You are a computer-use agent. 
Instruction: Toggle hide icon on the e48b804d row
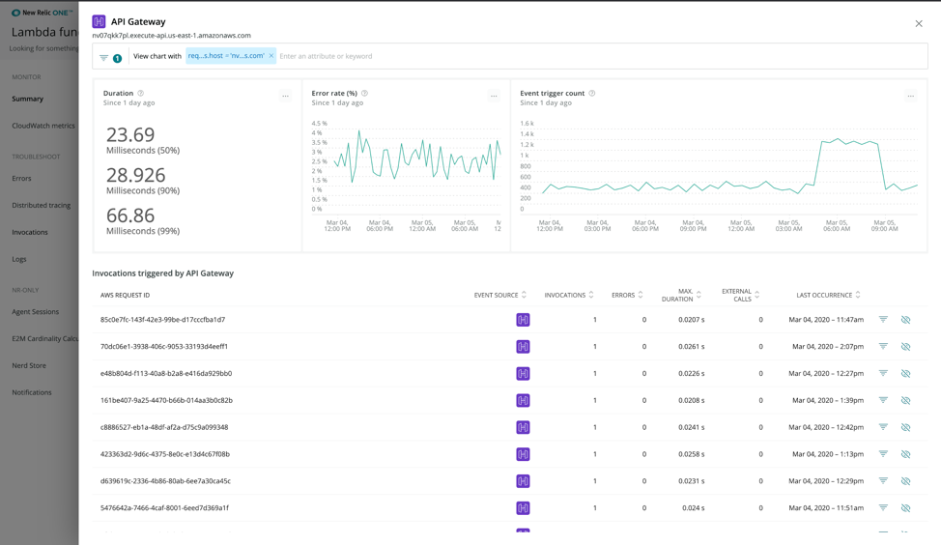coord(905,373)
